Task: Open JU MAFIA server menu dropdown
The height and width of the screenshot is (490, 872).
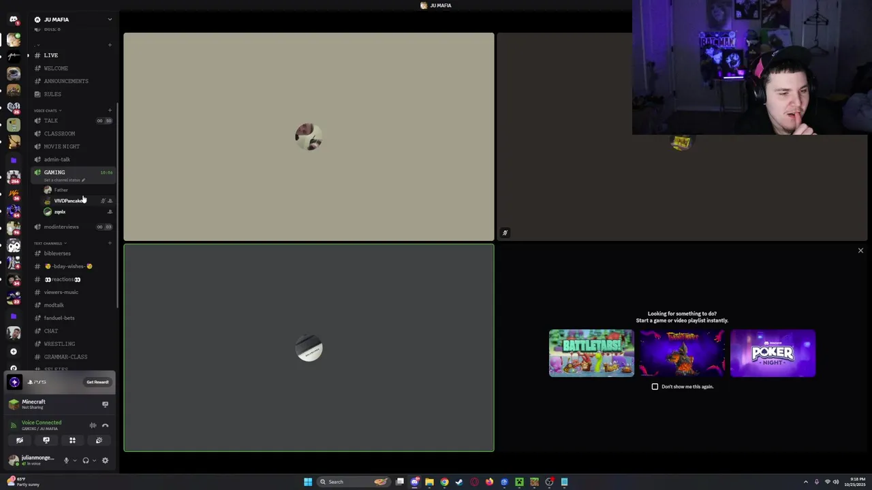Action: (x=110, y=20)
